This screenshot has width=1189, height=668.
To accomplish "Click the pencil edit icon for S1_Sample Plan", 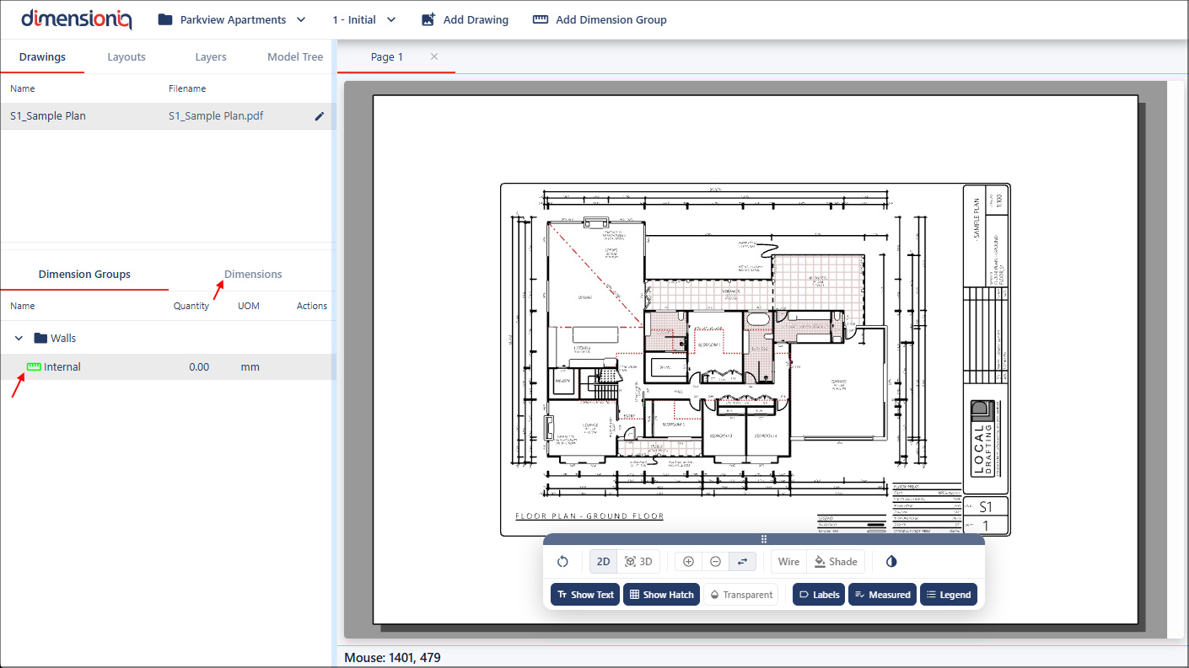I will [320, 116].
